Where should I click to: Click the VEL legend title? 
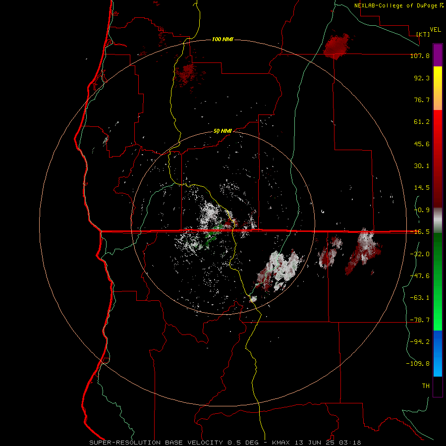[435, 30]
